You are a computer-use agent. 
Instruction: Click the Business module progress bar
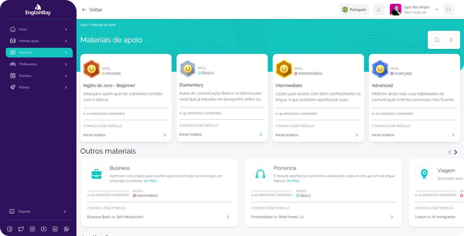pos(108,191)
